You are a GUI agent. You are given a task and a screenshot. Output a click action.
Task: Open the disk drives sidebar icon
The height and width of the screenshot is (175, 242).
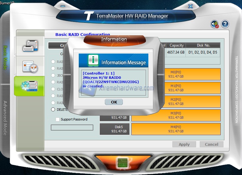click(x=30, y=46)
